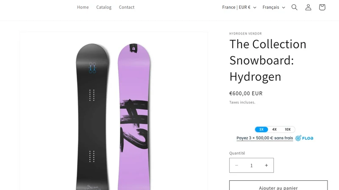This screenshot has height=190, width=339.
Task: Open the search magnifier icon
Action: tap(294, 7)
